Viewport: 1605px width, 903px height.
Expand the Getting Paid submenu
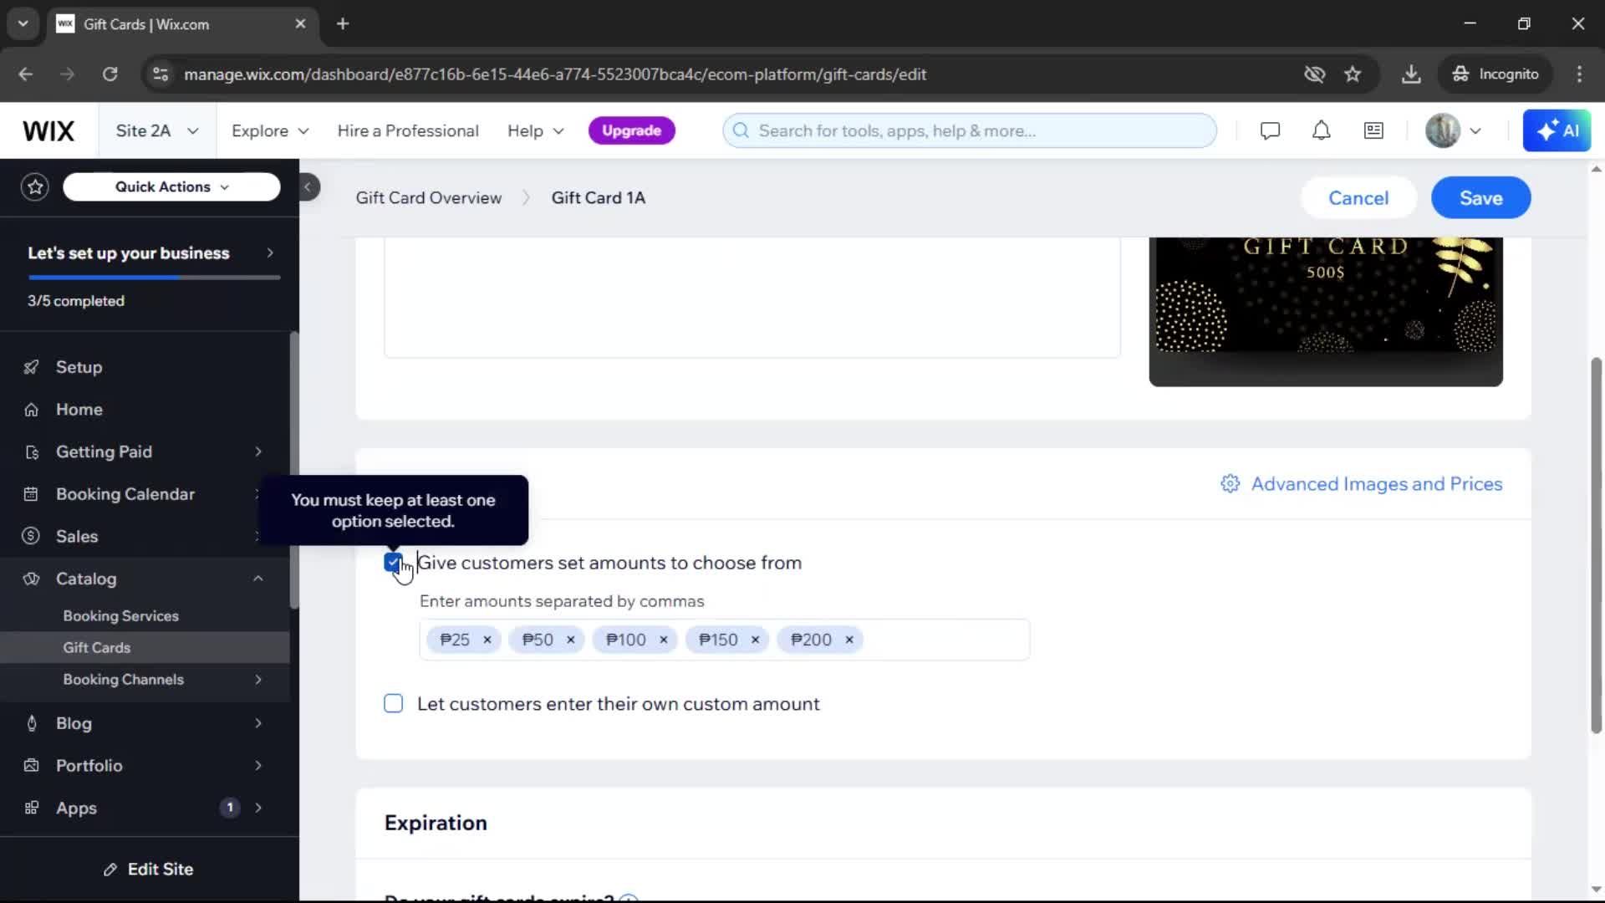(x=258, y=452)
